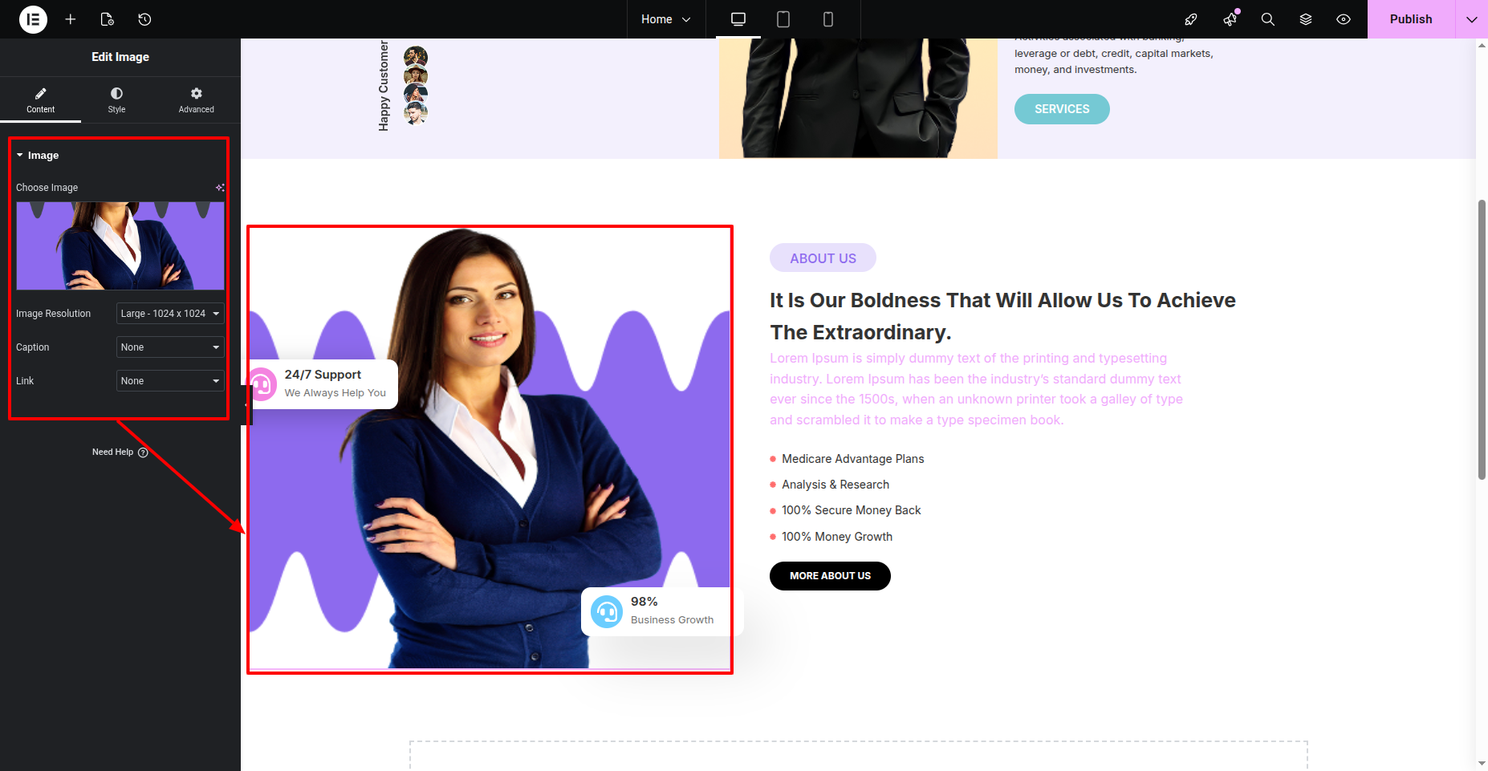Add a new element with plus icon
1488x771 pixels.
[x=71, y=19]
